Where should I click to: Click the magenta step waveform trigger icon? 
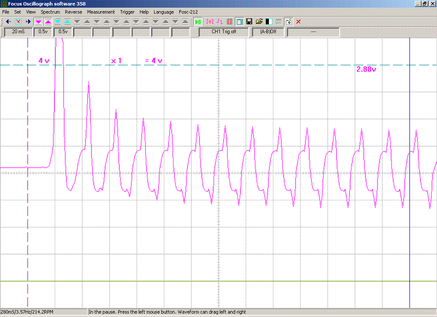[219, 21]
